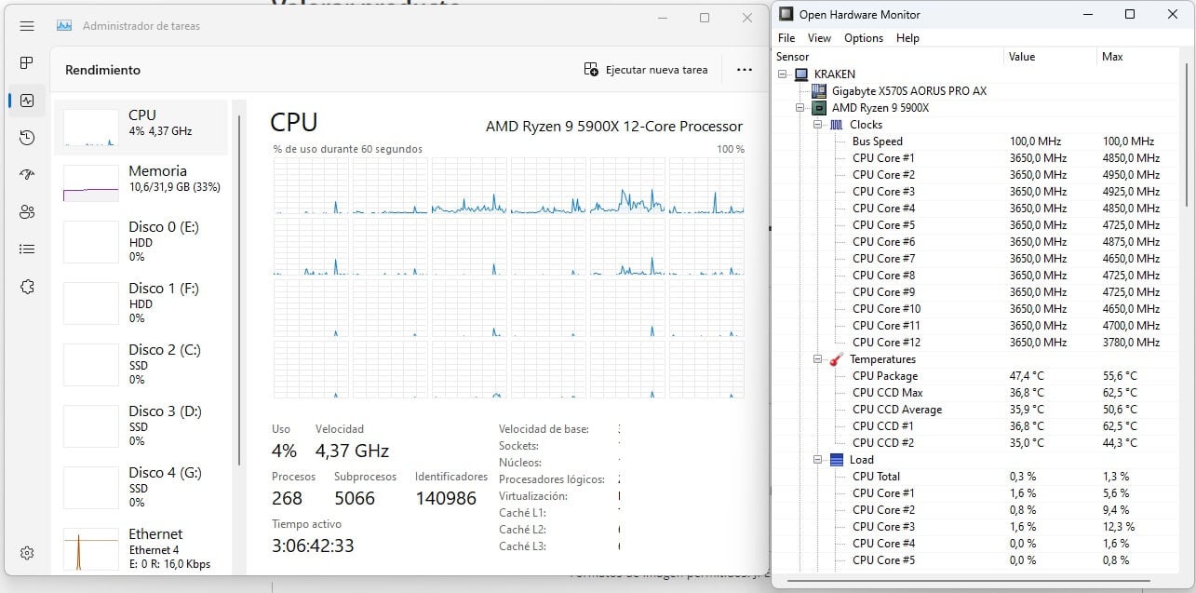The image size is (1196, 593).
Task: Open Details list icon in Task Manager
Action: pyautogui.click(x=27, y=249)
